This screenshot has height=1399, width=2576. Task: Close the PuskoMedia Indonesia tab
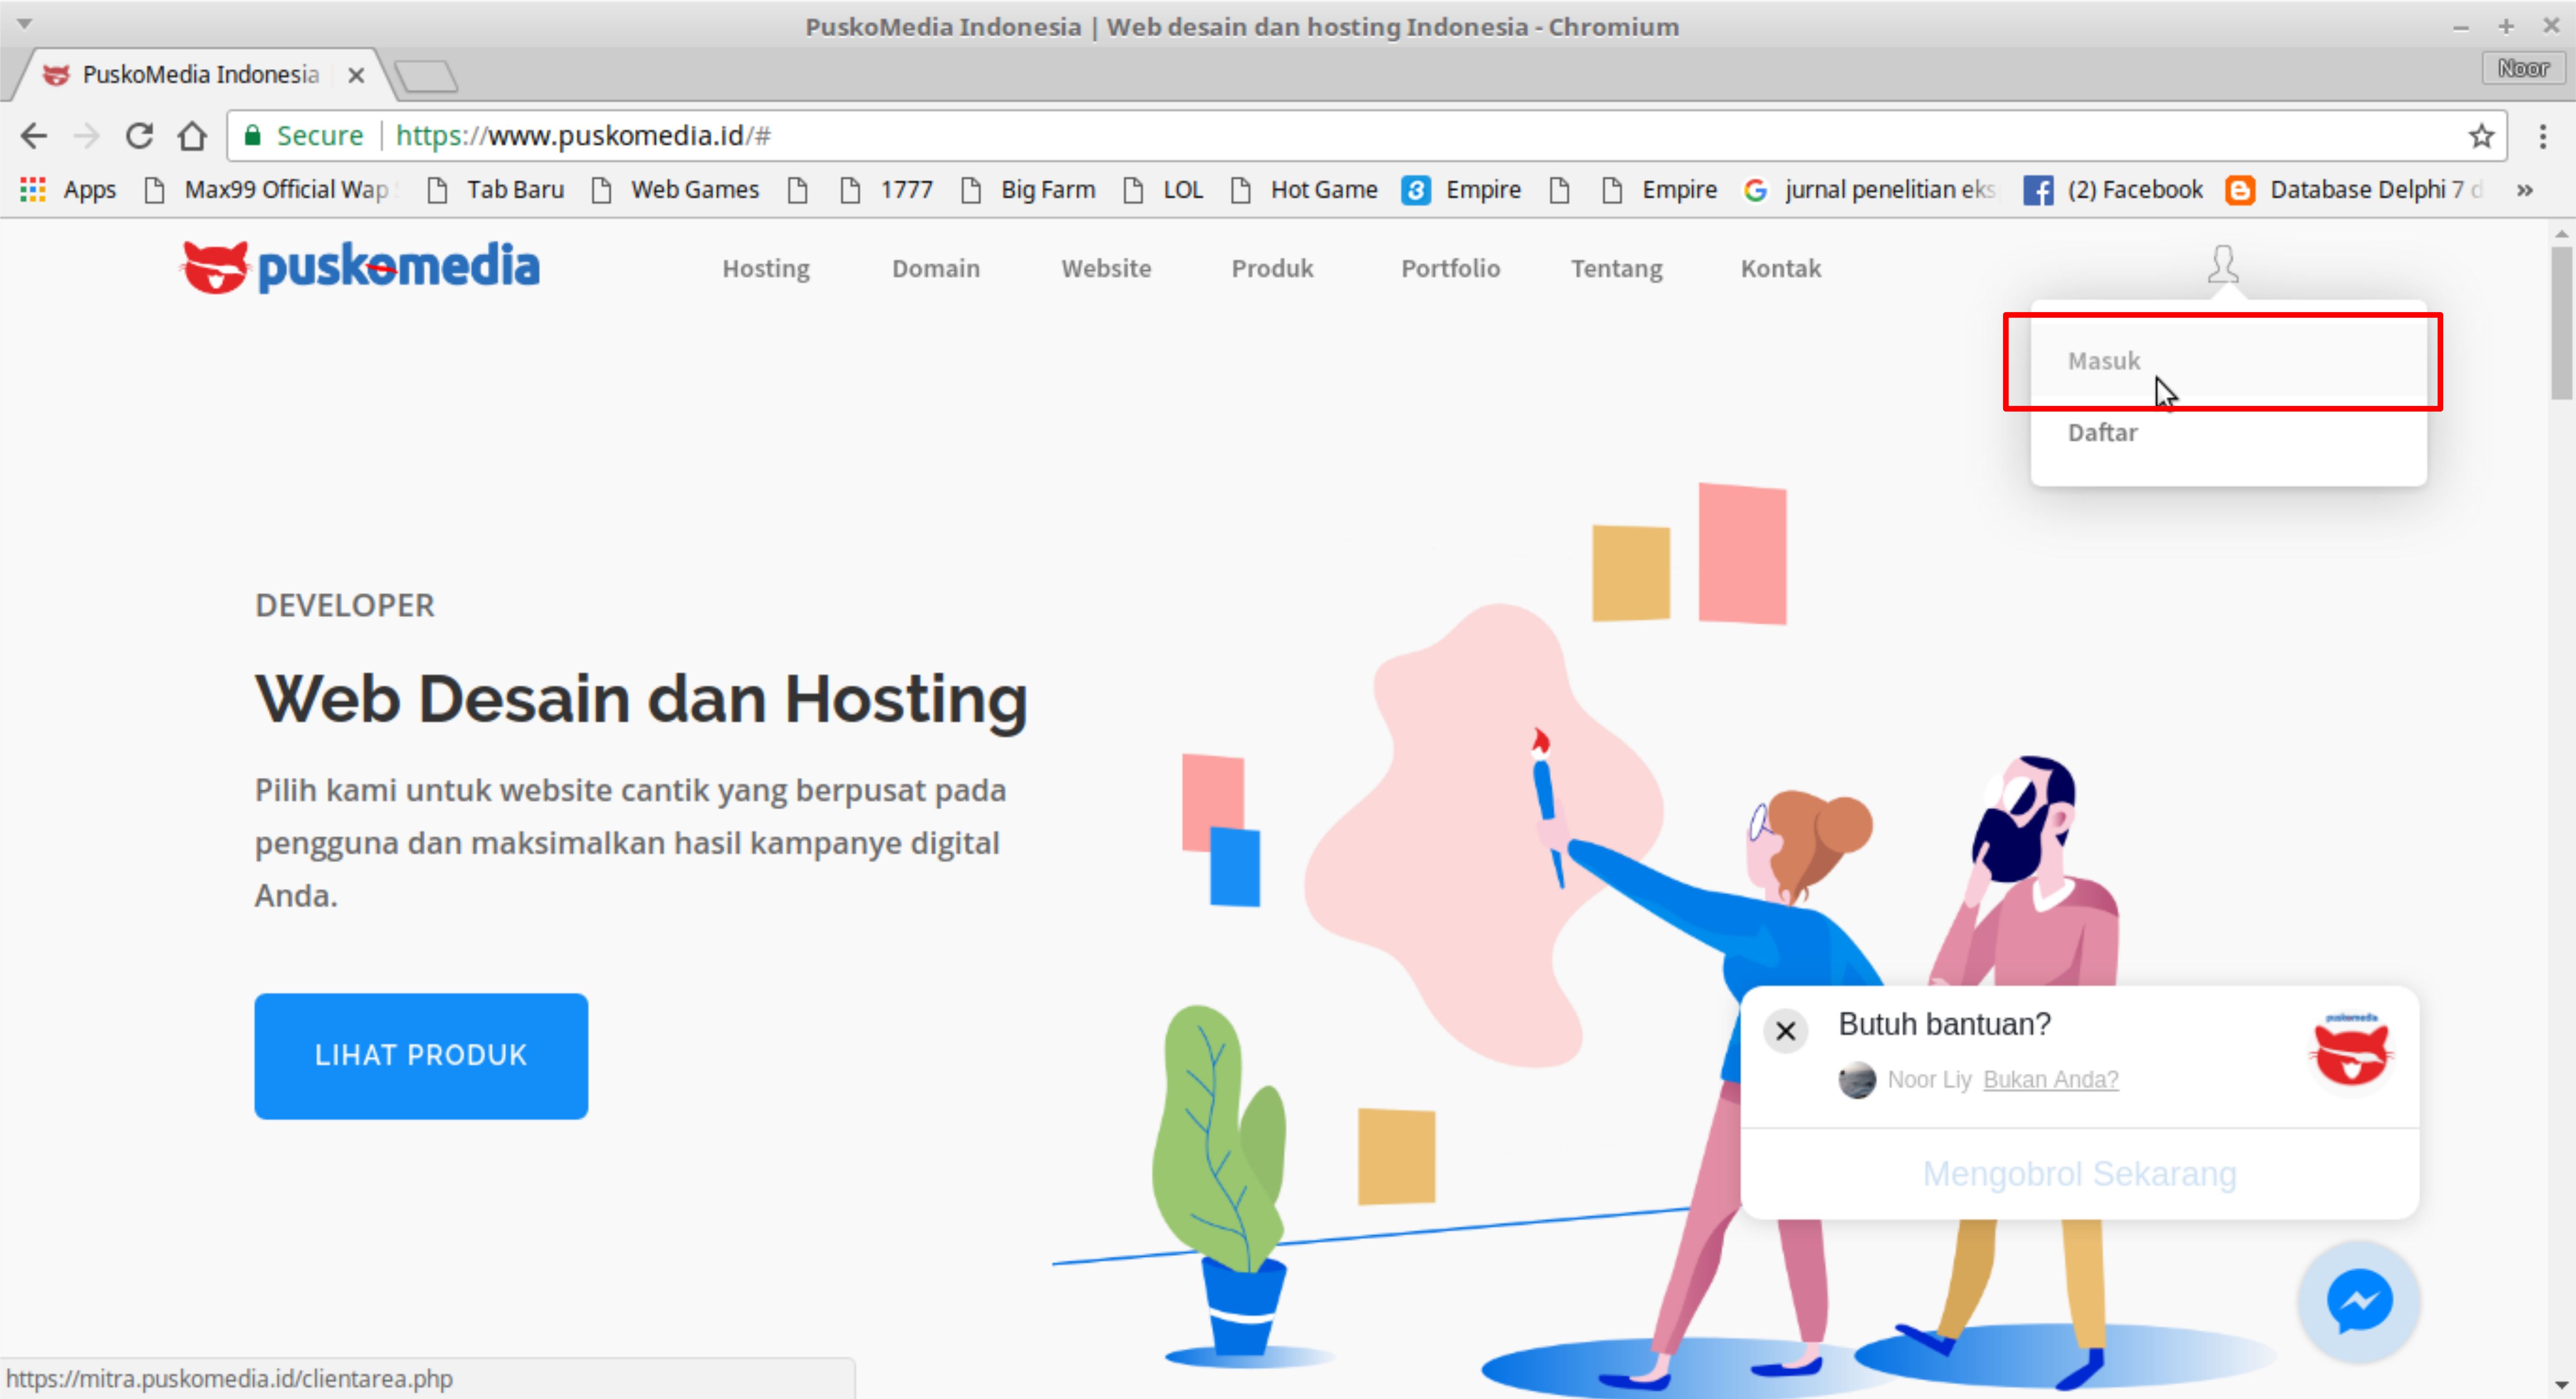[x=356, y=75]
